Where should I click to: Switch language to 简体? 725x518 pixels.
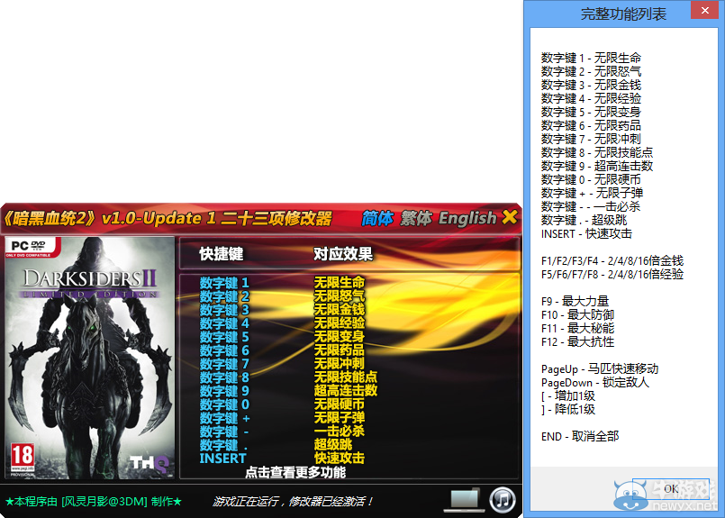click(x=377, y=218)
